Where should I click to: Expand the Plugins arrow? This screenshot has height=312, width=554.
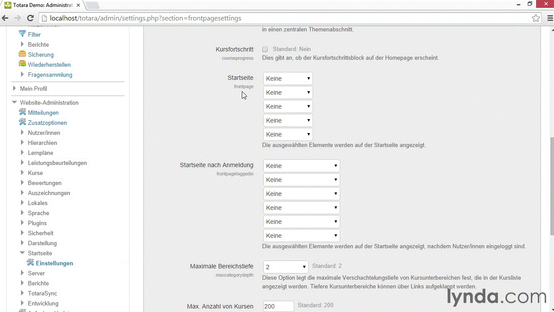click(22, 223)
